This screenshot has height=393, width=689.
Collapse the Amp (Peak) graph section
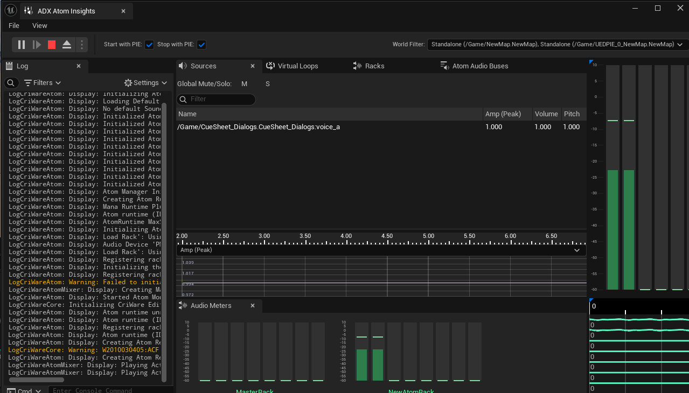576,250
